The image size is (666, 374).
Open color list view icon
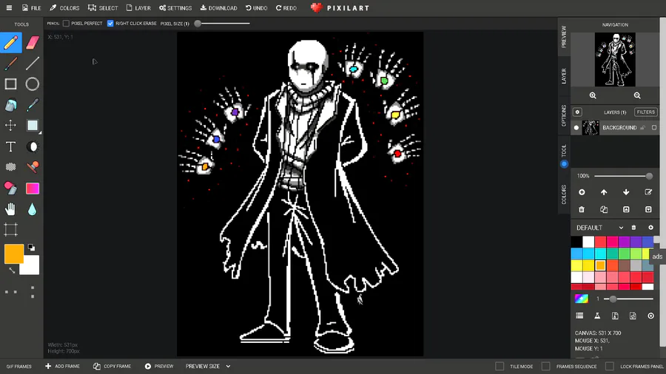[579, 316]
